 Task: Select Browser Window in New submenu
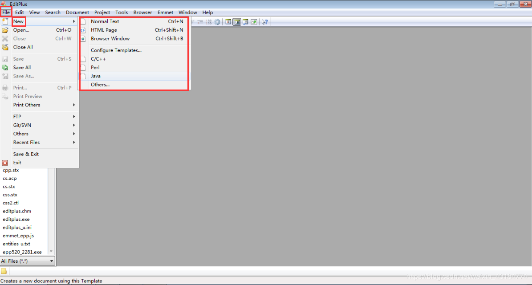pyautogui.click(x=110, y=39)
